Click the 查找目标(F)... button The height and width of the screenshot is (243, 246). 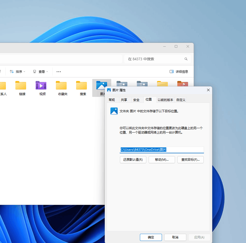190,160
